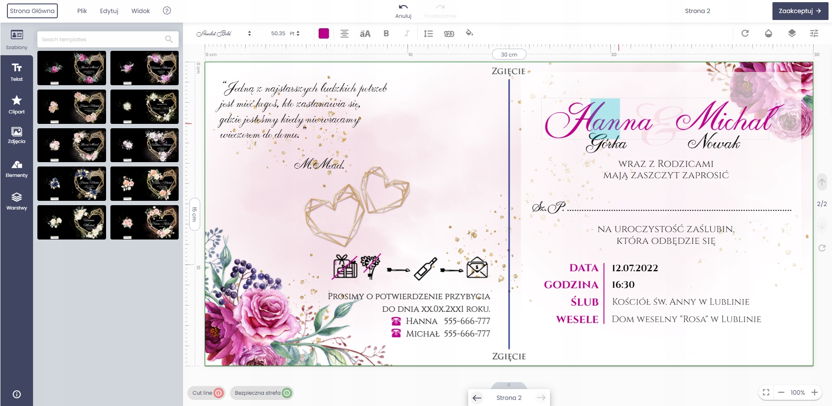
Task: Open the Warstwy layers panel
Action: pos(17,201)
